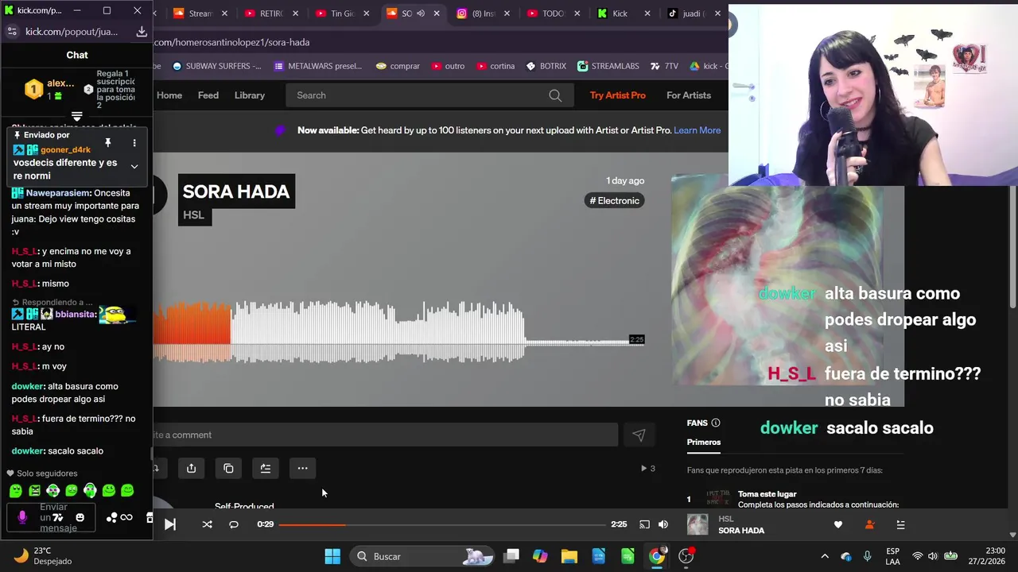Click the Learn More banner link

pyautogui.click(x=697, y=130)
